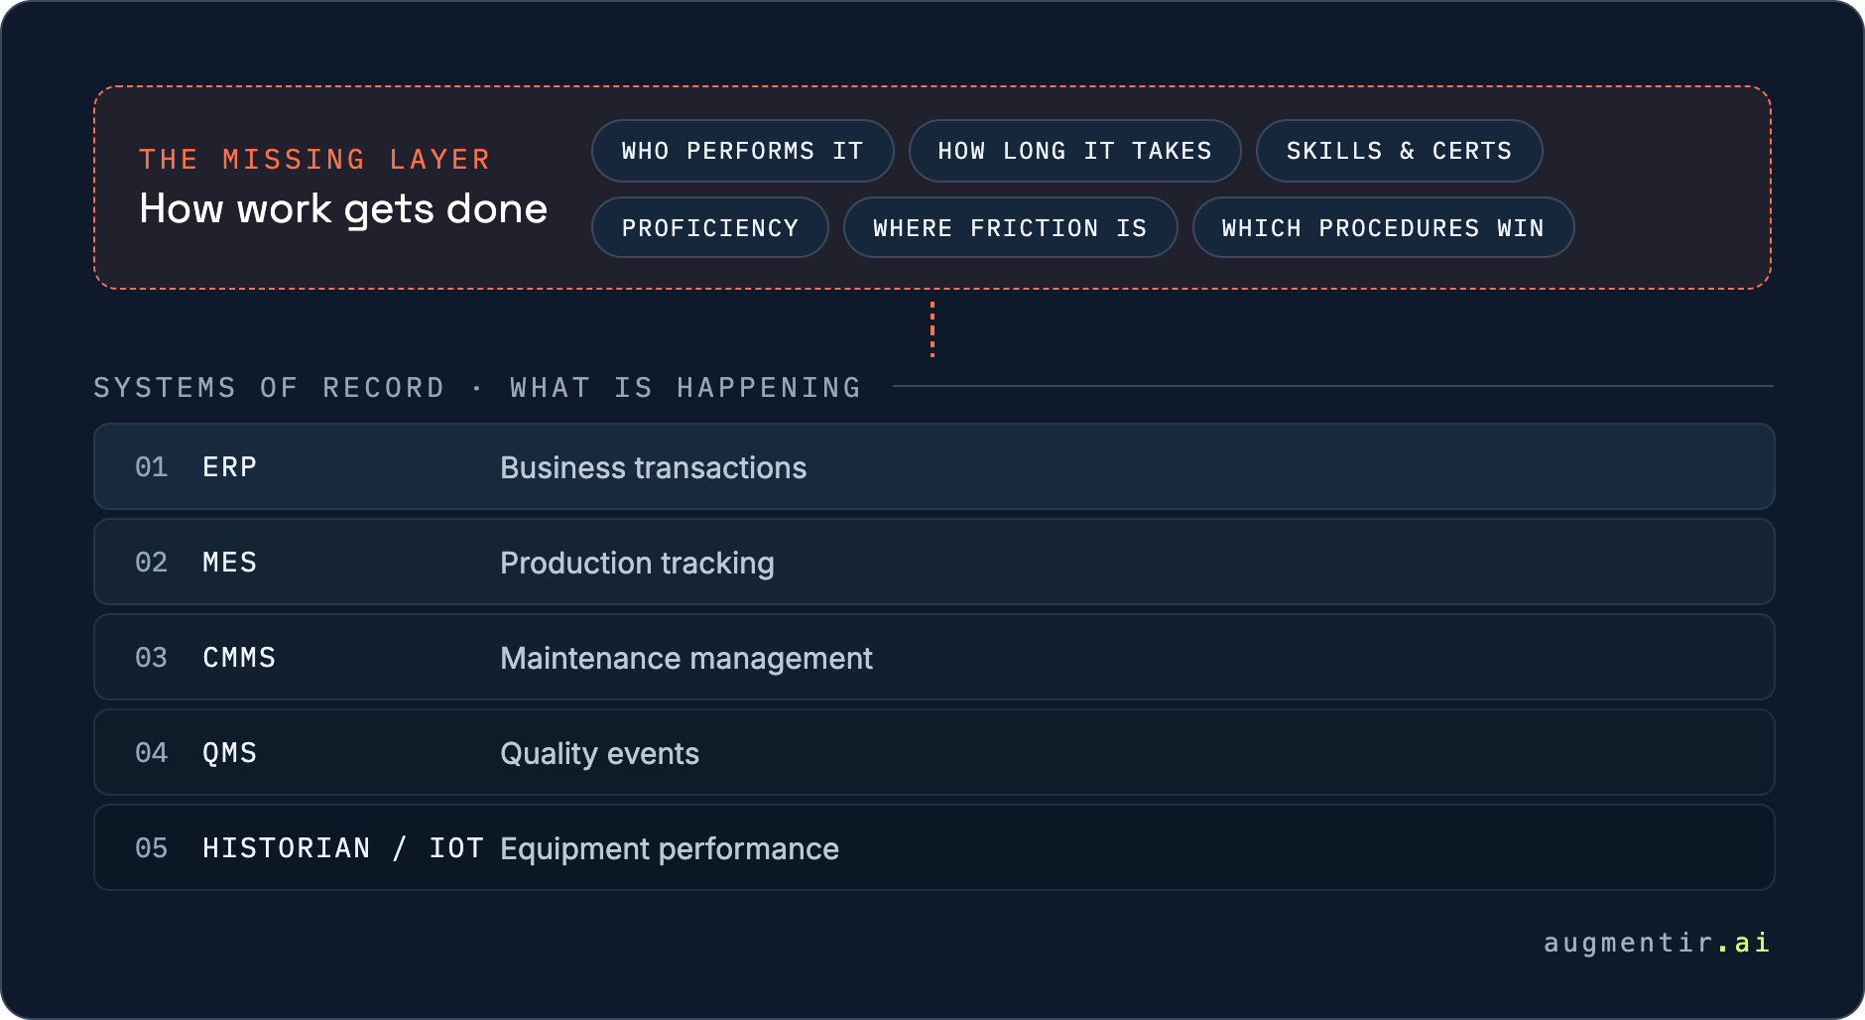Open the QMS Quality events row
Viewport: 1865px width, 1020px height.
(933, 752)
